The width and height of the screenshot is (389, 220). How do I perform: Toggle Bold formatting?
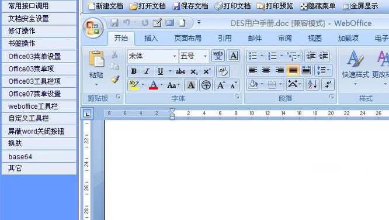(x=134, y=71)
